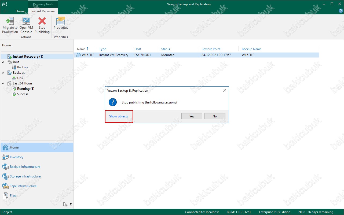Close the Stop publishing dialog
The width and height of the screenshot is (344, 215).
[x=225, y=91]
